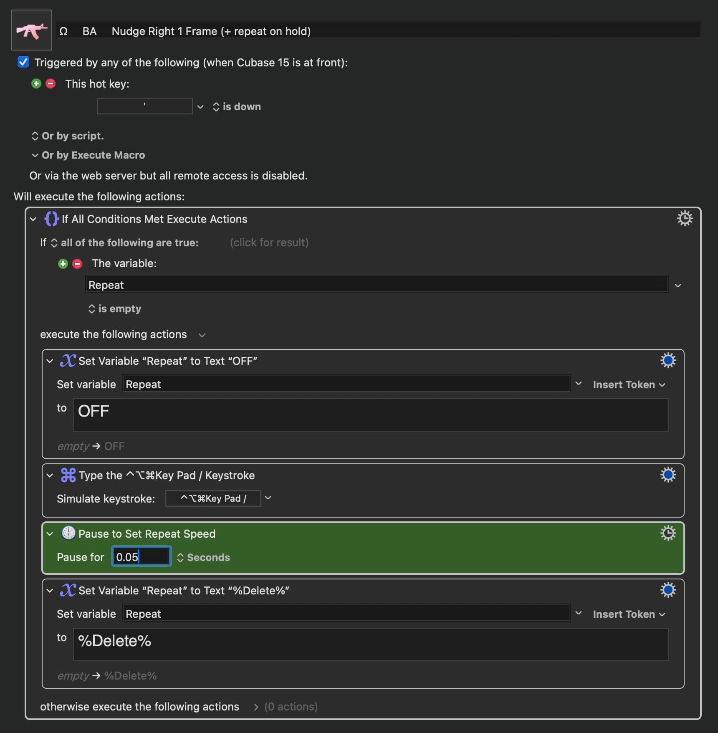Open gear menu for Type Keystroke action
718x733 pixels.
[667, 475]
